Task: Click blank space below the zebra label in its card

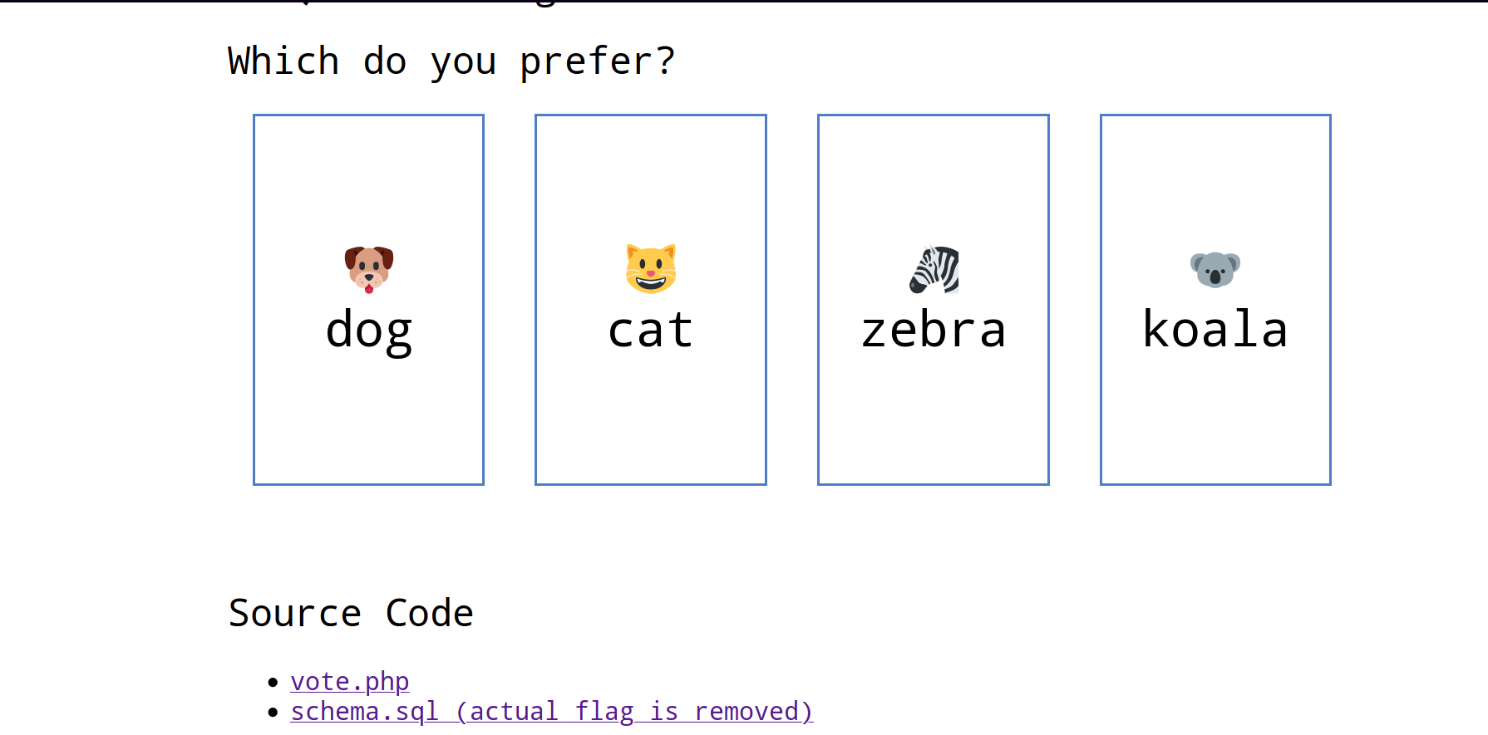Action: (x=934, y=424)
